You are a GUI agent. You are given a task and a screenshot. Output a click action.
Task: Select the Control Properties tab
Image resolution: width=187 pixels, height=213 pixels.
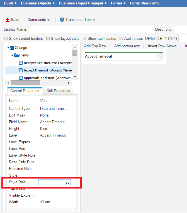click(x=25, y=91)
